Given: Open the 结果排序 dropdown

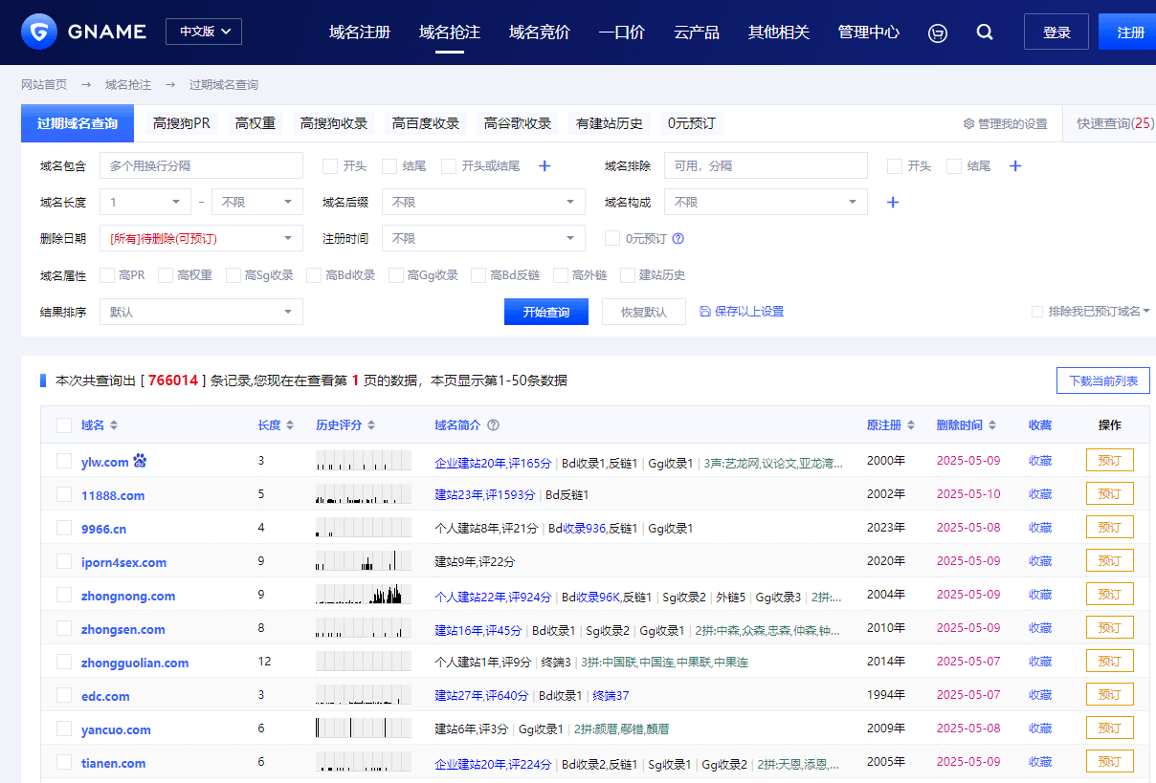Looking at the screenshot, I should coord(201,312).
